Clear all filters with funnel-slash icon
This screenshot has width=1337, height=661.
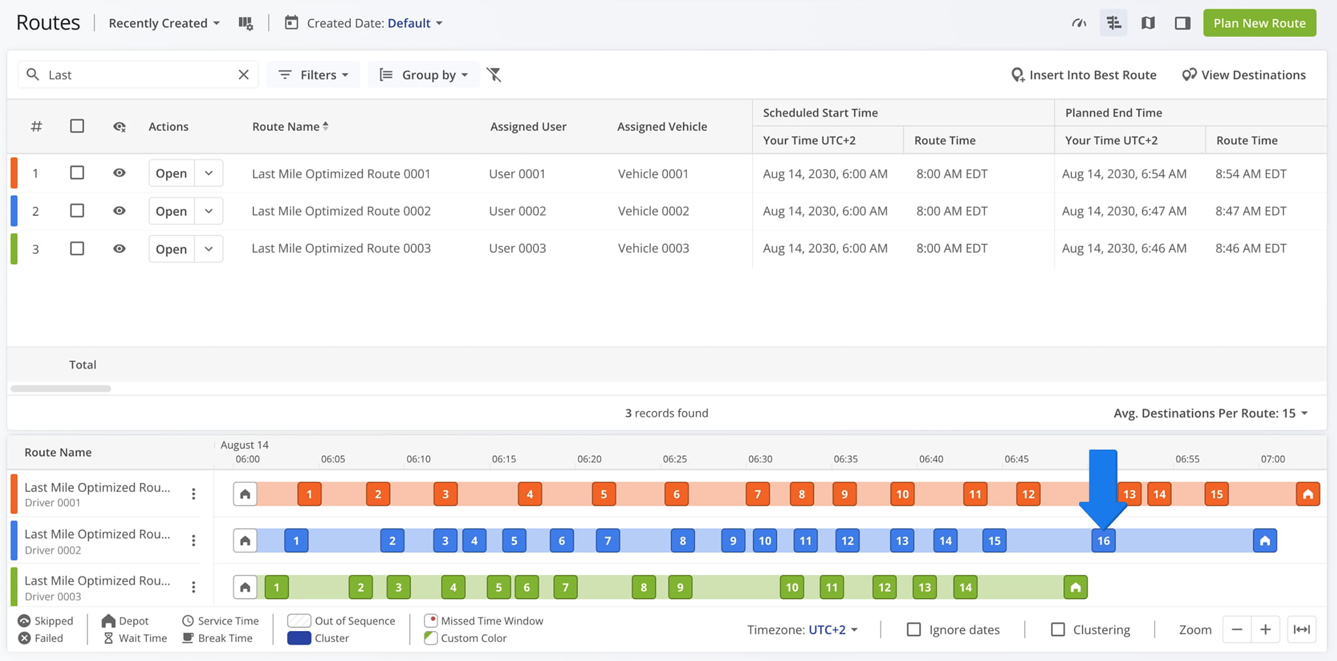pos(494,74)
